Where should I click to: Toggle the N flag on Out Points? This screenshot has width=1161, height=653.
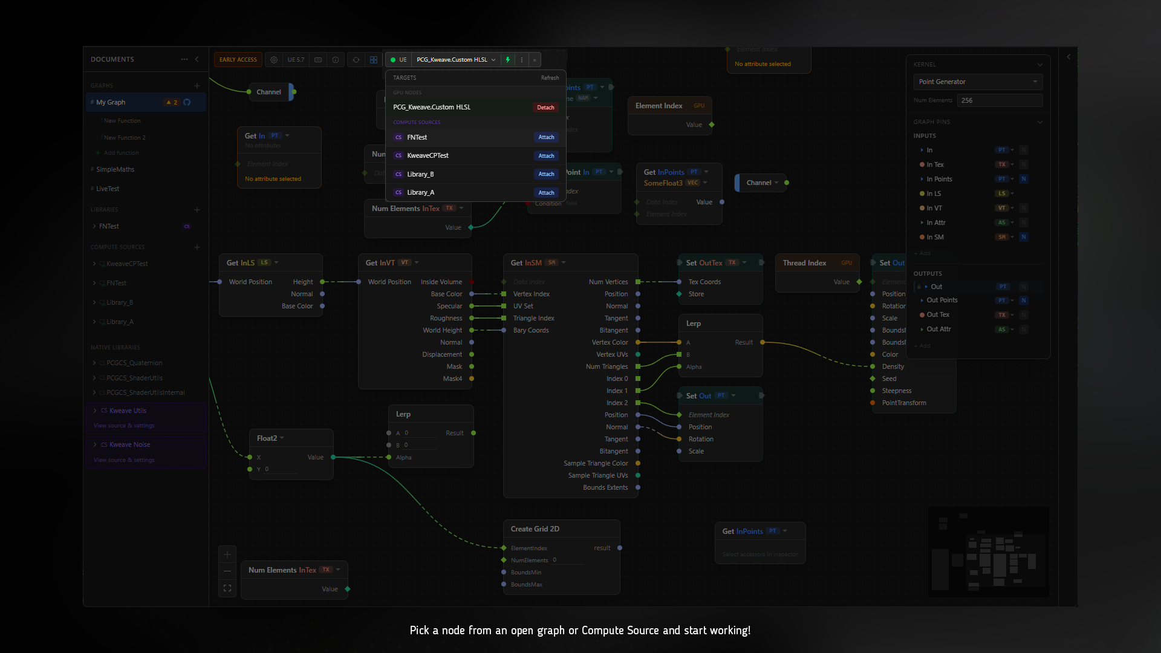pos(1024,301)
